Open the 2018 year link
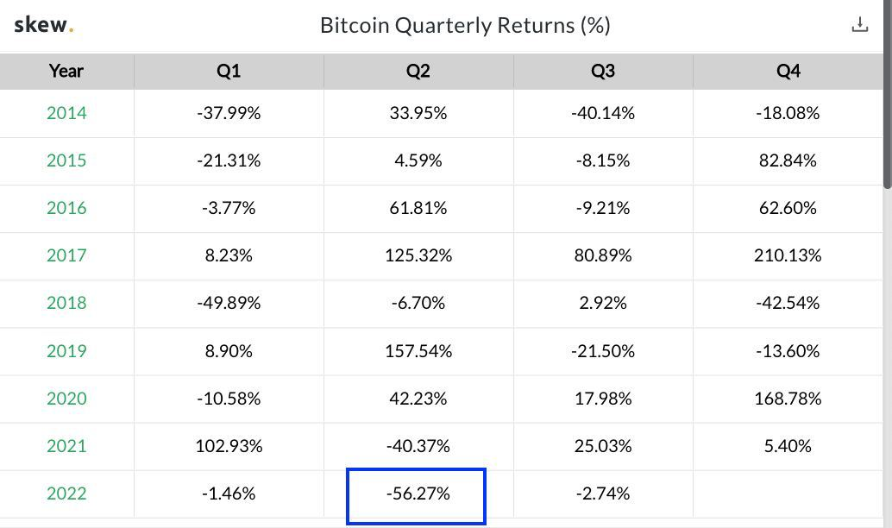This screenshot has width=892, height=528. (x=66, y=303)
